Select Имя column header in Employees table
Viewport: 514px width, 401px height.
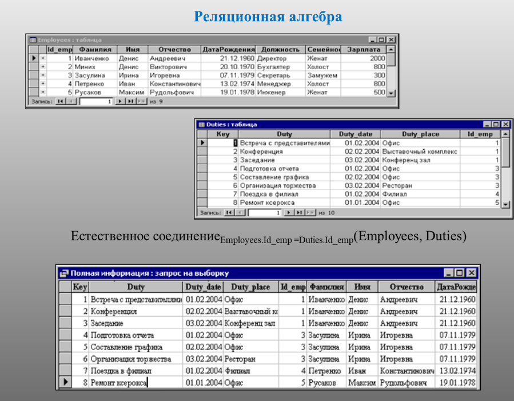133,50
